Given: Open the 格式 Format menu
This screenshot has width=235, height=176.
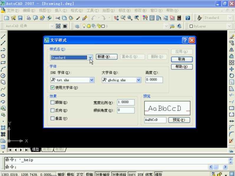Looking at the screenshot, I should click(77, 11).
